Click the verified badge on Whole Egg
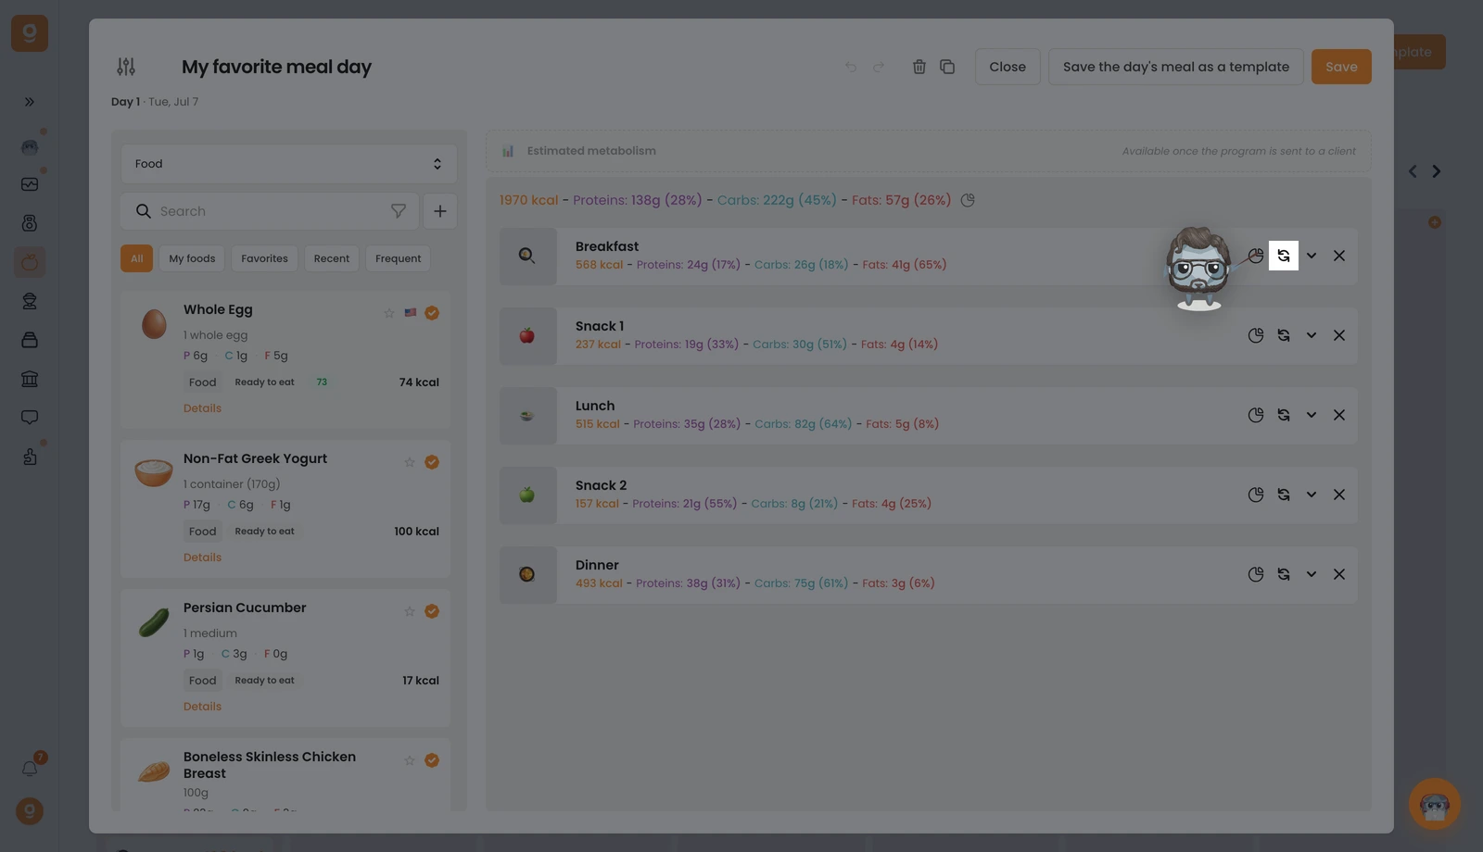Screen dimensions: 1483x852 coord(432,313)
